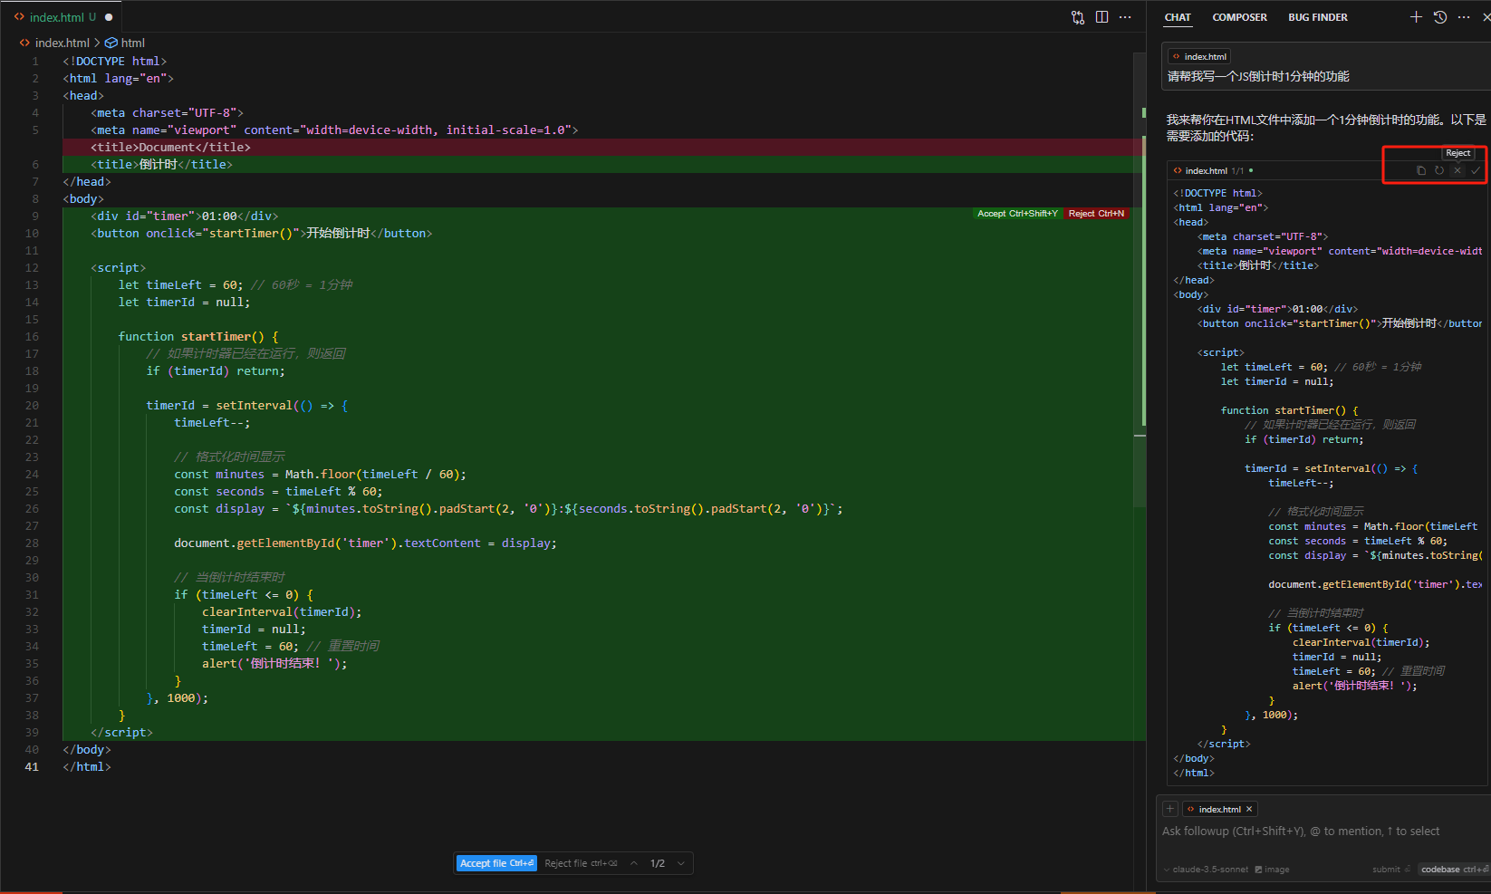Screen dimensions: 1491x894
Task: Click the submit button in chat input
Action: pos(1390,870)
